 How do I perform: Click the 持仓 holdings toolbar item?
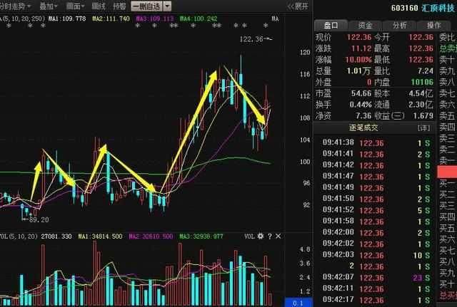119,6
